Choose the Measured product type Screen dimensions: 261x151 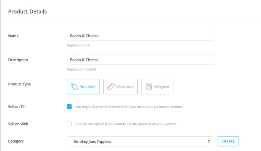coord(120,87)
